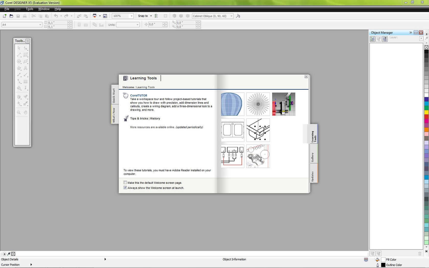Open the zoom level 100% dropdown

[132, 16]
